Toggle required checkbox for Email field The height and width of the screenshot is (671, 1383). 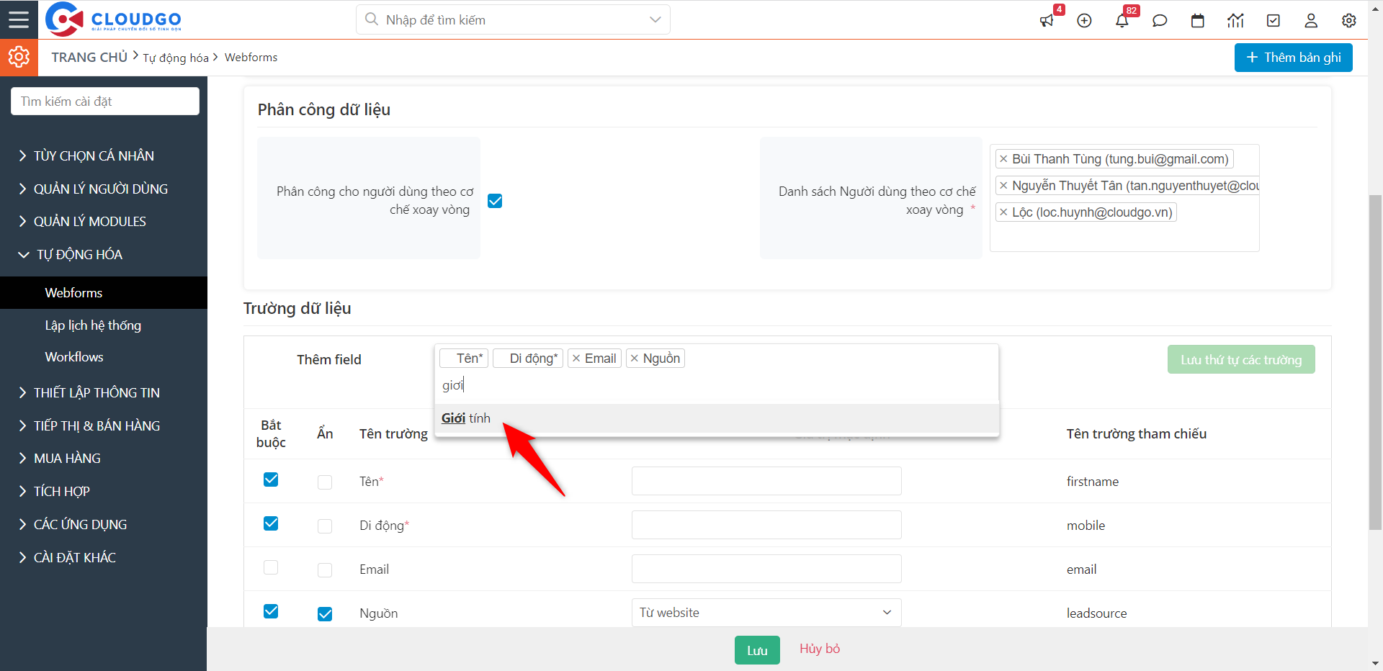(271, 568)
